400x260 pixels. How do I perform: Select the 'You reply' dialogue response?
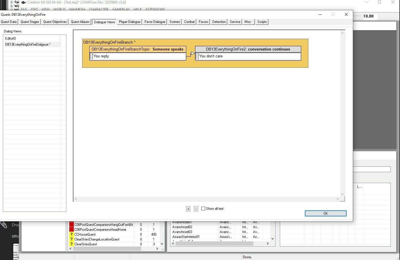pyautogui.click(x=138, y=56)
